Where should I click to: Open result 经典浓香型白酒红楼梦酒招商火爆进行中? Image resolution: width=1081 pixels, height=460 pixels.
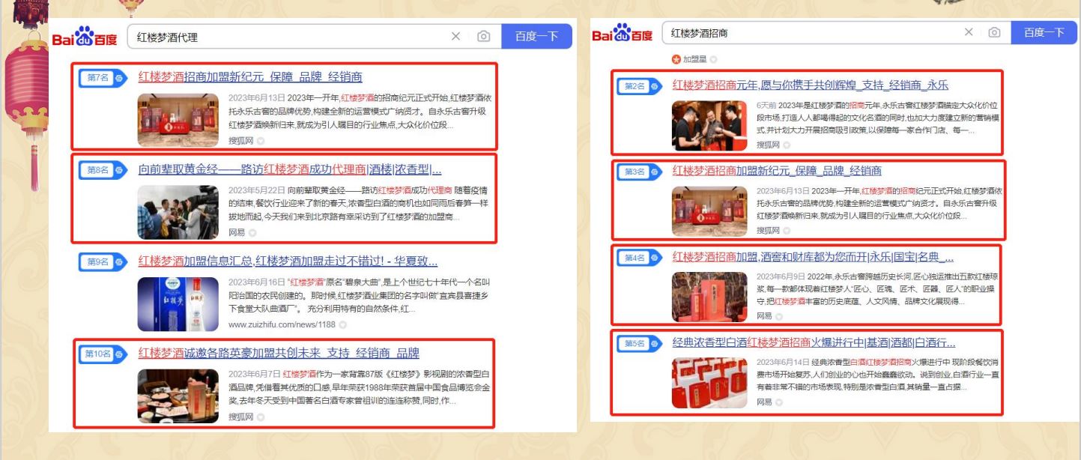814,343
